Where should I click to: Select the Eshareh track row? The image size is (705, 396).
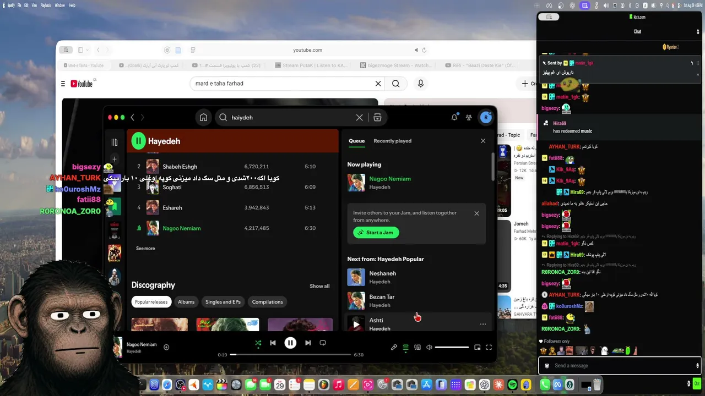pyautogui.click(x=232, y=208)
